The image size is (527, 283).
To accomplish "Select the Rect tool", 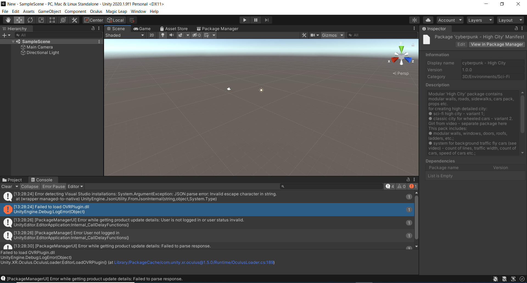I will pyautogui.click(x=52, y=20).
